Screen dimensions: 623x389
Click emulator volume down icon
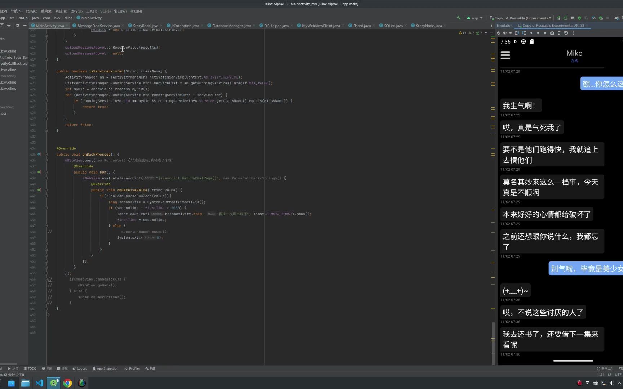pyautogui.click(x=511, y=33)
